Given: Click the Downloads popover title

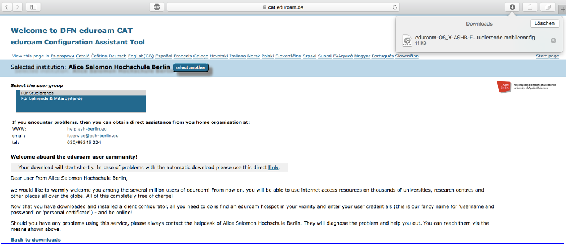Looking at the screenshot, I should tap(480, 24).
